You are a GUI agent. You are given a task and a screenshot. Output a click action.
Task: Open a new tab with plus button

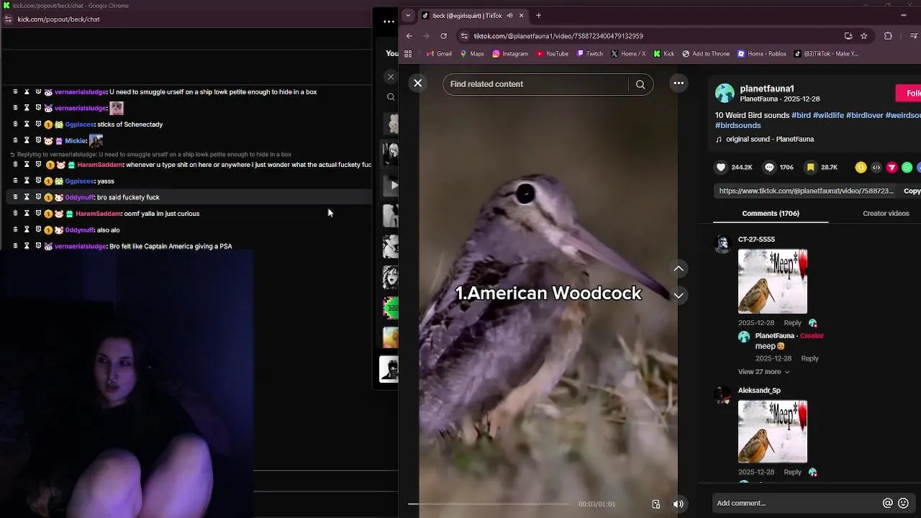[538, 15]
